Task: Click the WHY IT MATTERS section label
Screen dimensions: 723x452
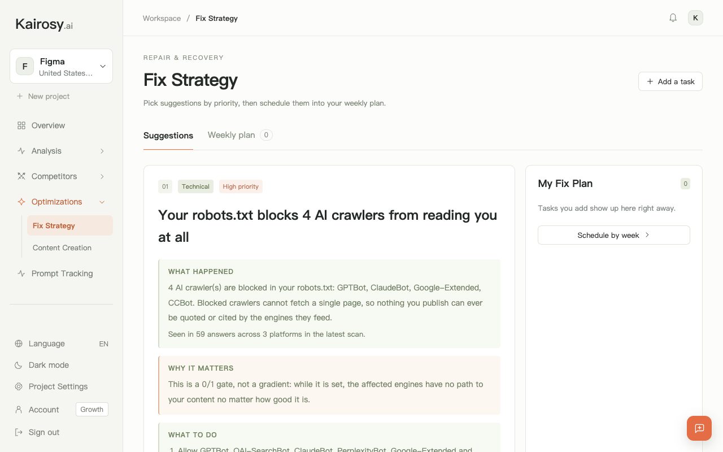Action: [201, 368]
